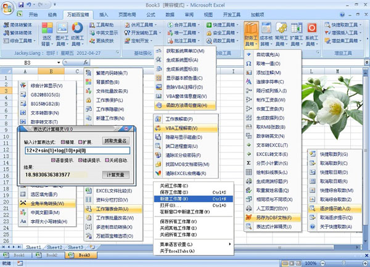Image resolution: width=370 pixels, height=267 pixels.
Task: Click the 繁体转简体 icon in the ribbon
Action: pyautogui.click(x=6, y=33)
